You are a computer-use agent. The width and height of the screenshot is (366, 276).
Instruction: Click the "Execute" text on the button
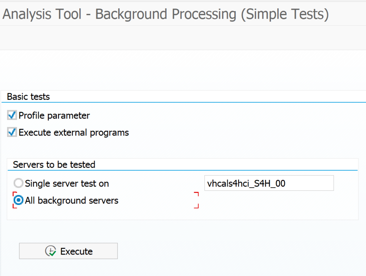76,251
